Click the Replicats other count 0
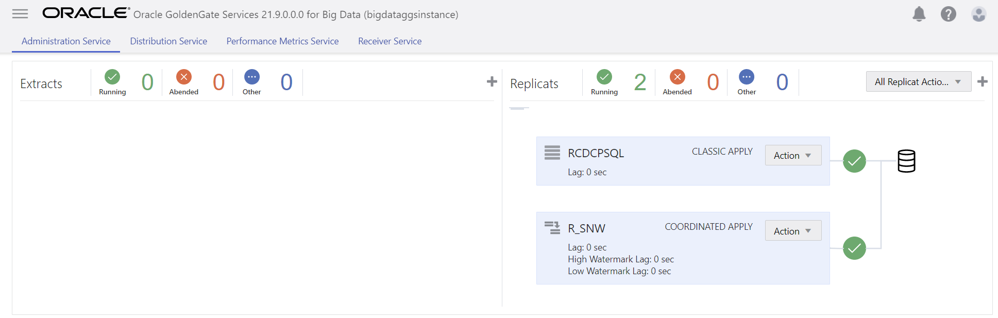 coord(782,82)
